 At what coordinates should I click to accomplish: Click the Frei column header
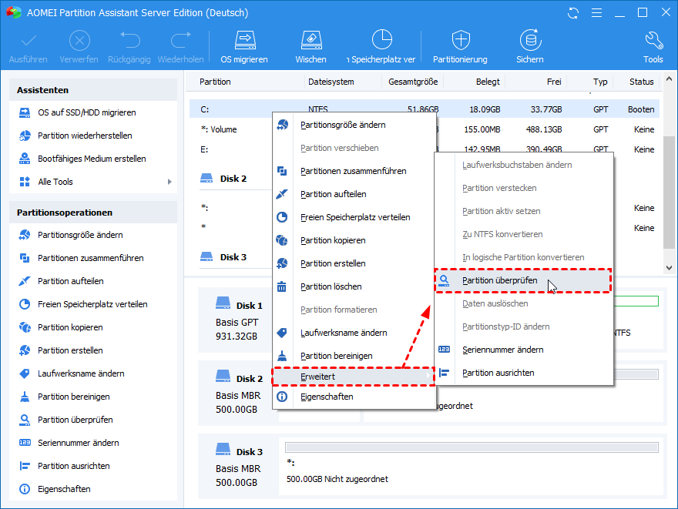coord(554,82)
